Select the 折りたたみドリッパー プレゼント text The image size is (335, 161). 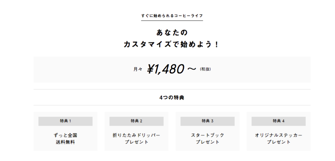(136, 138)
